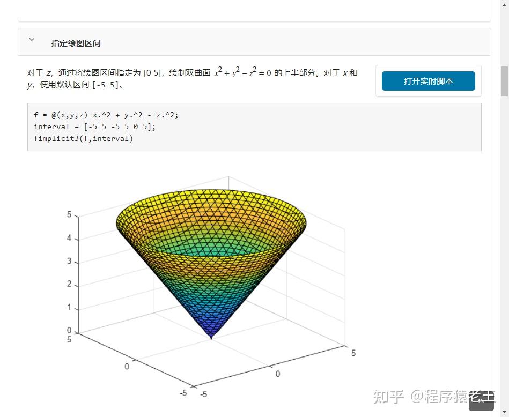Screen dimensions: 509x417
Task: Click the fimplicit3(f,interval) code line
Action: [x=83, y=138]
